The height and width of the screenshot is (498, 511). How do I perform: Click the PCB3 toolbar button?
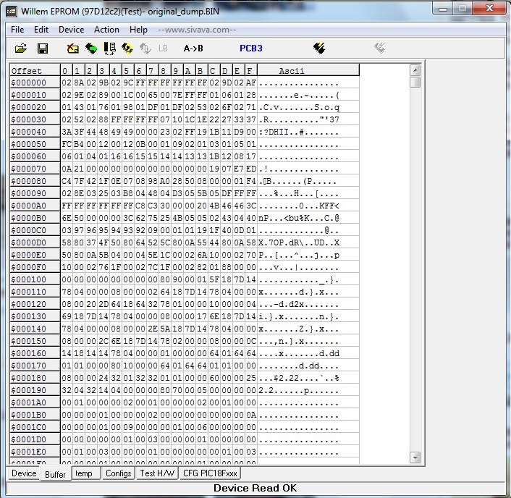250,48
